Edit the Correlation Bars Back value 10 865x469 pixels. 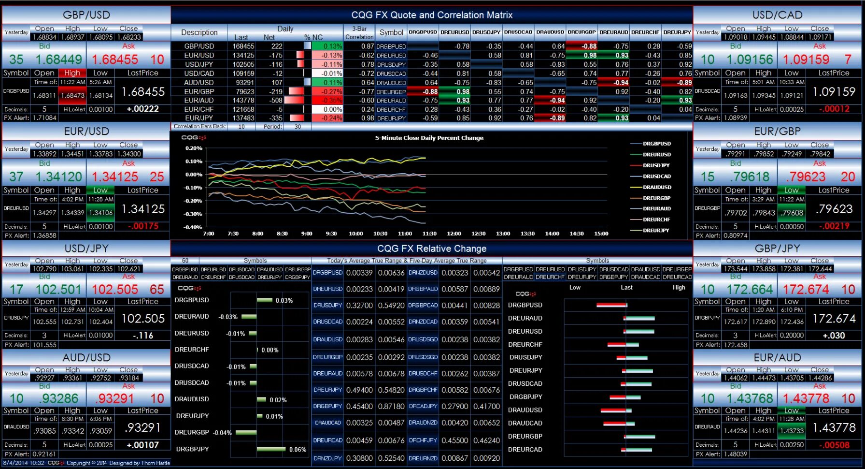coord(241,127)
